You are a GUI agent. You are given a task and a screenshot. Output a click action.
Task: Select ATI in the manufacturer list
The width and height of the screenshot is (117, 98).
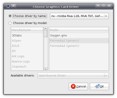tap(27, 51)
